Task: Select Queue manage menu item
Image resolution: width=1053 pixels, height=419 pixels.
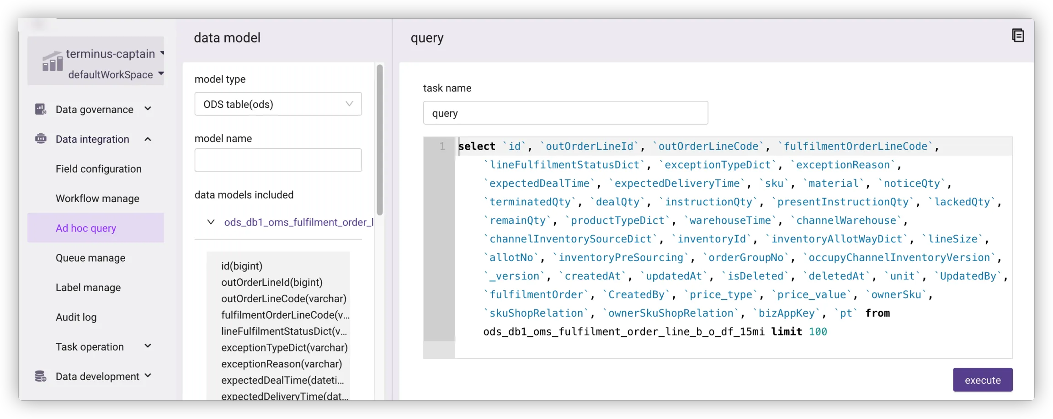Action: point(90,258)
